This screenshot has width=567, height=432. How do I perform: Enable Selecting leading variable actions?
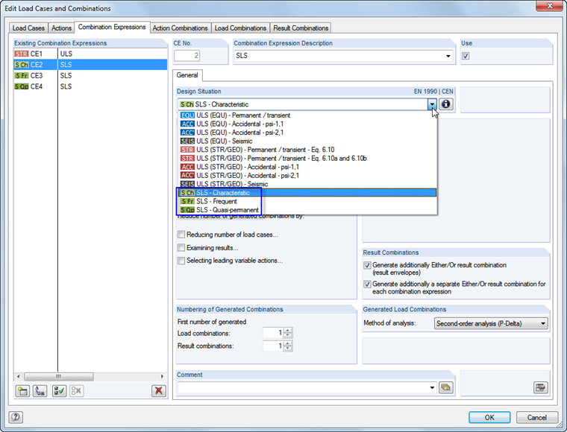click(x=181, y=261)
